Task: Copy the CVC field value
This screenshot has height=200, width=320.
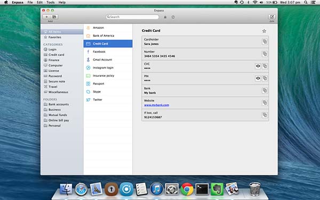Action: click(x=265, y=66)
